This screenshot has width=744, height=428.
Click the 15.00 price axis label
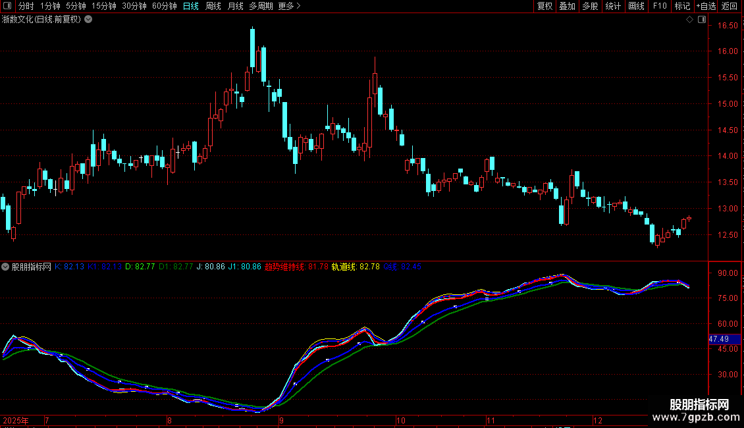728,104
